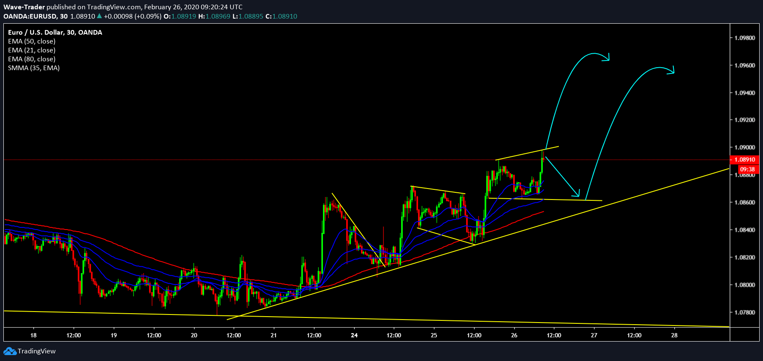
Task: Select the EMA (80, close) indicator label
Action: (32, 59)
